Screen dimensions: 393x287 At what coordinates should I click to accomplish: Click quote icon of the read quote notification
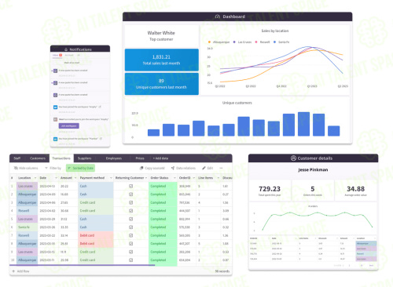tap(55, 95)
